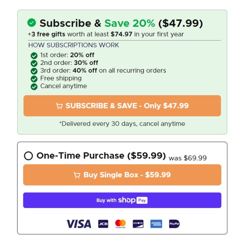Click the Buy with Shop Pay button
Screen dimensions: 245x245
[122, 200]
